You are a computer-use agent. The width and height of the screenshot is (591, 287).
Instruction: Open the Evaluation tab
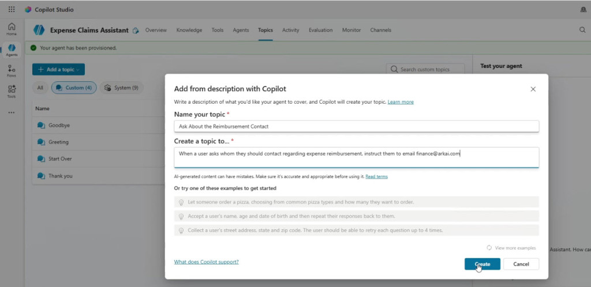click(x=321, y=30)
